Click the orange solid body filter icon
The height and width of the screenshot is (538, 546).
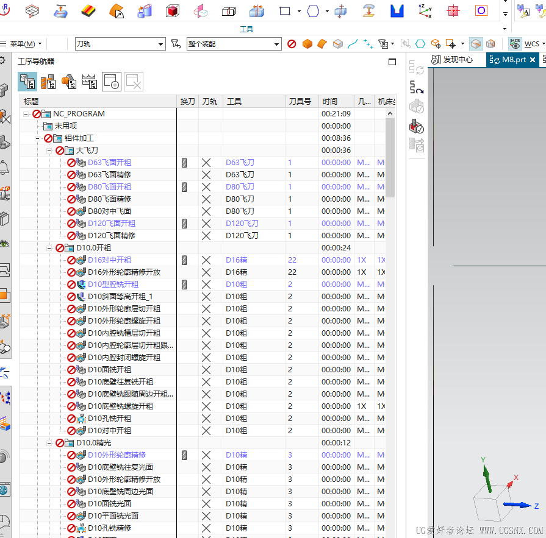pos(307,44)
